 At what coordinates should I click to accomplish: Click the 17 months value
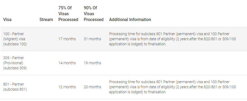coord(67,39)
